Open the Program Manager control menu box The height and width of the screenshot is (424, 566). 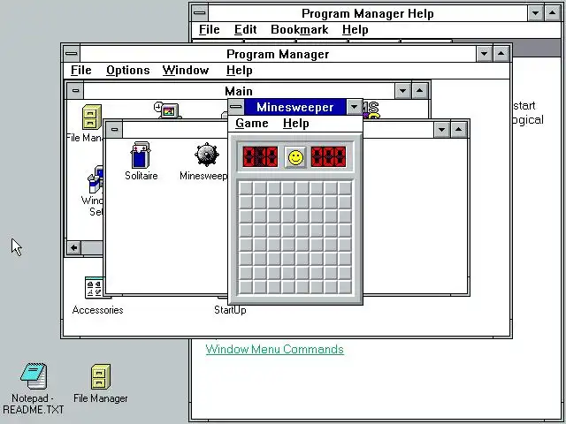[x=72, y=54]
